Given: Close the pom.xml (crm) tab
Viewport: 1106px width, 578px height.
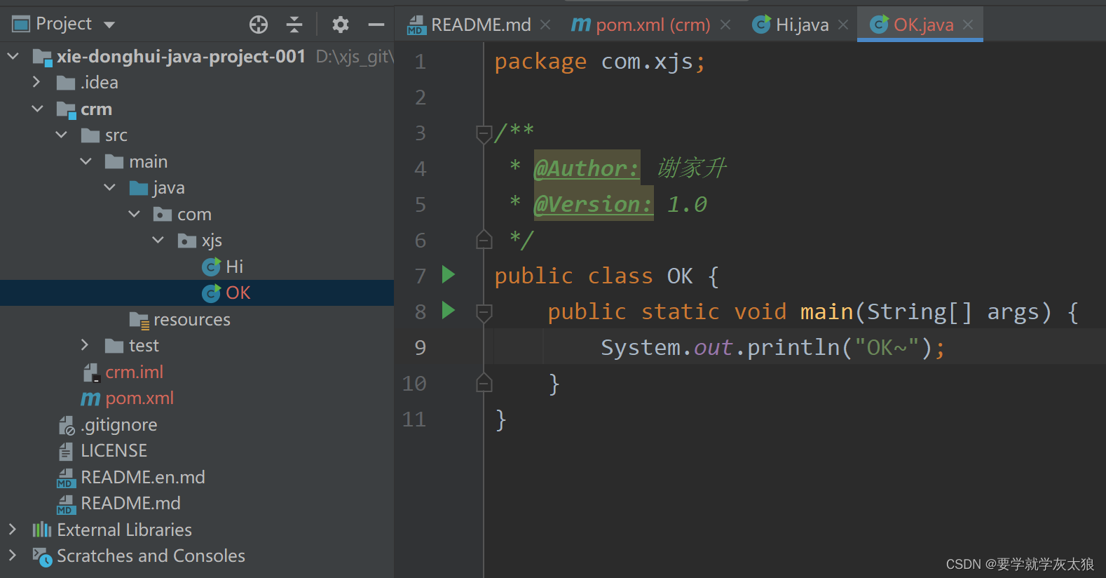Looking at the screenshot, I should (x=725, y=25).
